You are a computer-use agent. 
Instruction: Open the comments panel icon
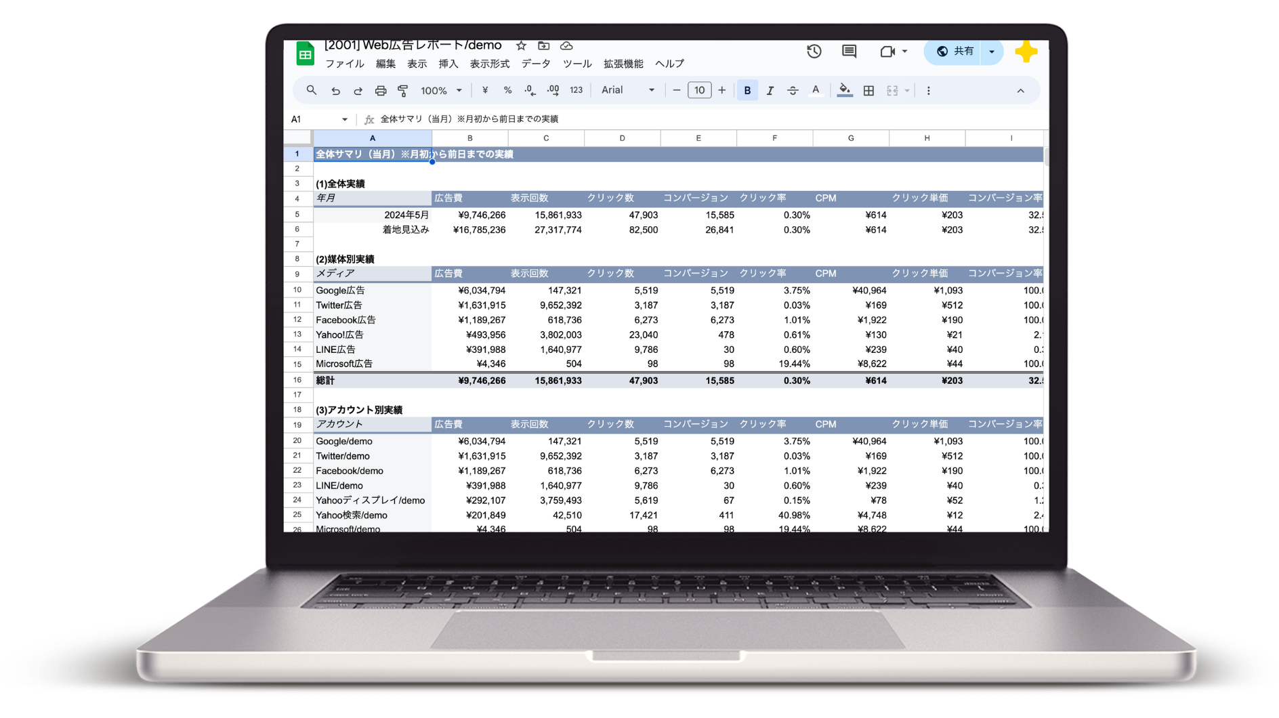point(849,51)
